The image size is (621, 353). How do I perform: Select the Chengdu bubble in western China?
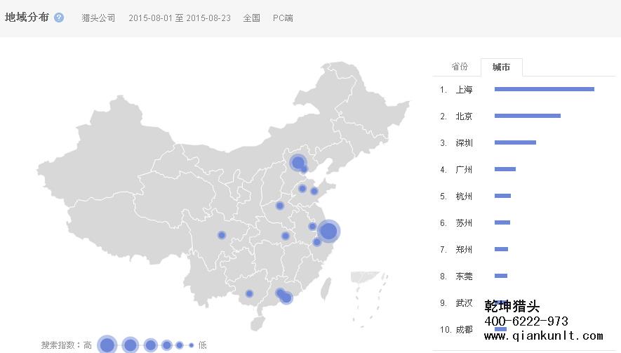coord(222,235)
